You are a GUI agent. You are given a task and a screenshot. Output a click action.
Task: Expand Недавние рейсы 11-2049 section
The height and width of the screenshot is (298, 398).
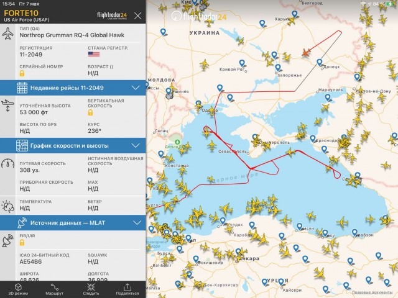[x=73, y=88]
